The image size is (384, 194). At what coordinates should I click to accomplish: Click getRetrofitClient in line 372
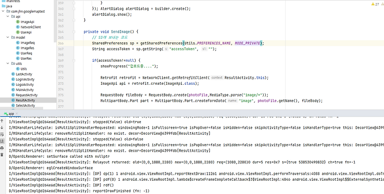189,78
